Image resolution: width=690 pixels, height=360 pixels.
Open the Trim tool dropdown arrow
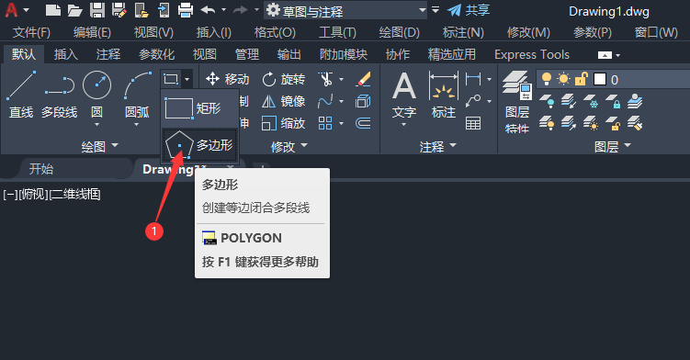(342, 80)
